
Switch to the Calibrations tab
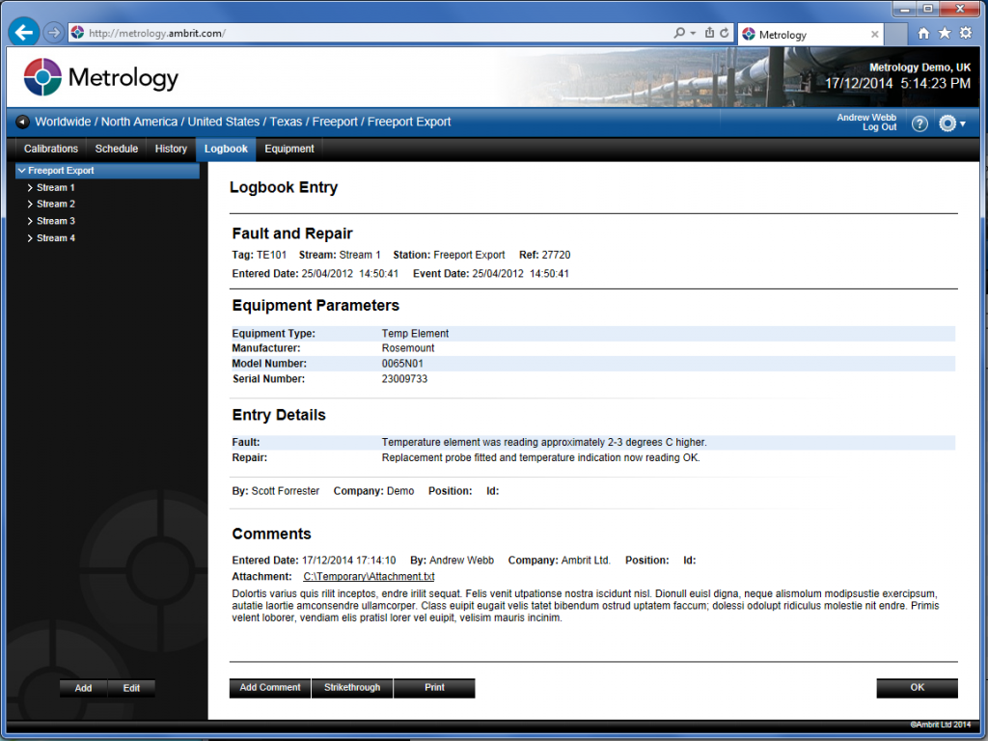click(x=50, y=149)
